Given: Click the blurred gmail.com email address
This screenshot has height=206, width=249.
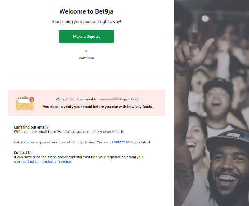Looking at the screenshot, I should coord(120,99).
